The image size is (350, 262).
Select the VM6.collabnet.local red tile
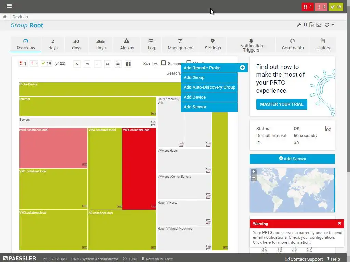pyautogui.click(x=139, y=169)
